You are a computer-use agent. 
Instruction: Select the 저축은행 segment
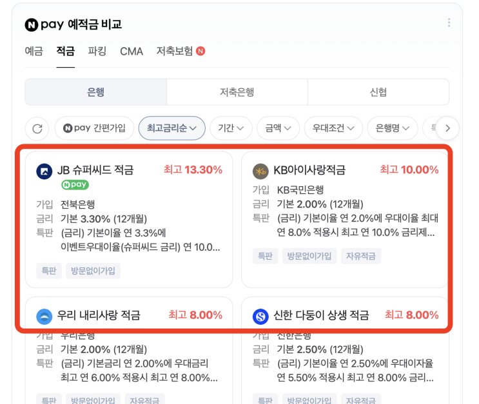click(237, 92)
